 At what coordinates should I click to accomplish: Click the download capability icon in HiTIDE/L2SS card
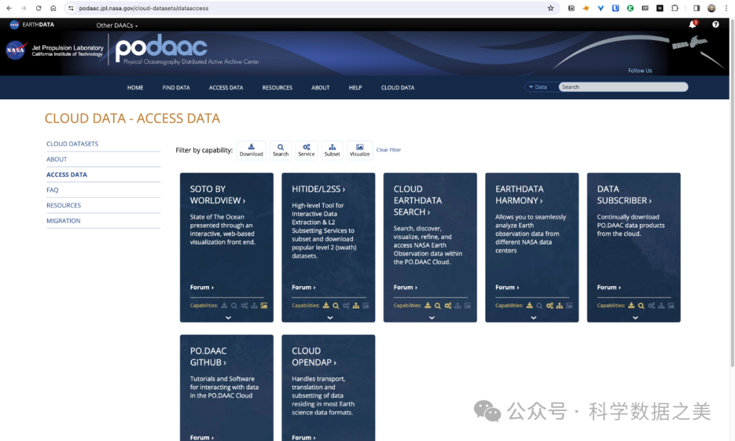click(326, 306)
